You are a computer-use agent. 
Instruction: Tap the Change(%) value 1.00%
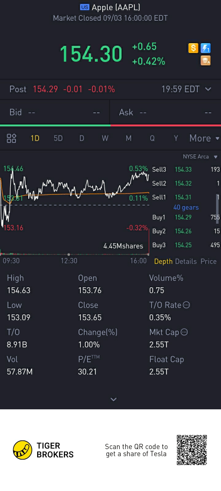(x=89, y=345)
